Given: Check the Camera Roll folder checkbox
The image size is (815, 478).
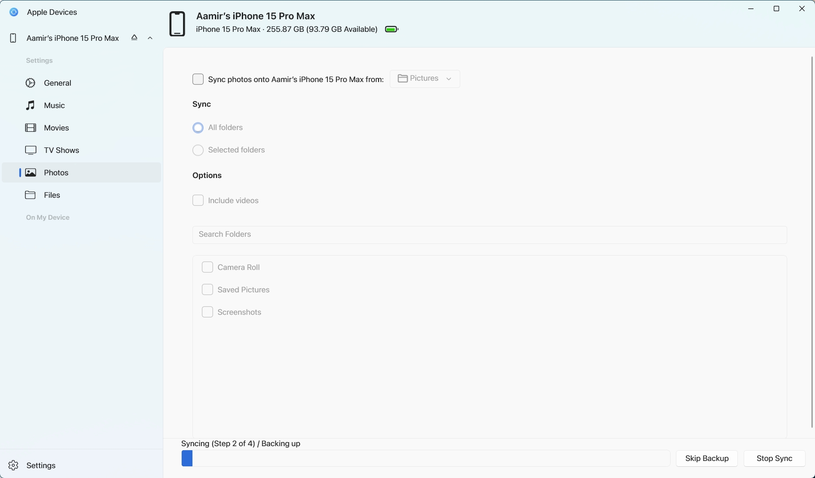Looking at the screenshot, I should (207, 267).
